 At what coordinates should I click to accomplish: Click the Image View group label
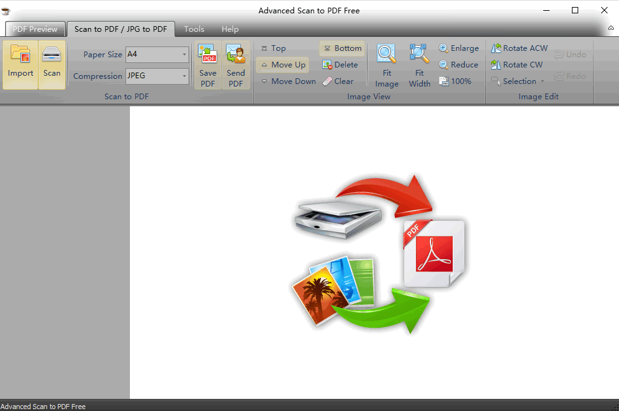(369, 97)
